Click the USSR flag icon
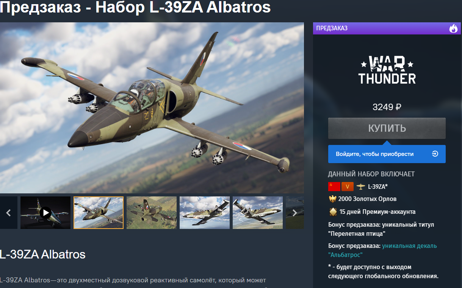The image size is (462, 288). (334, 187)
